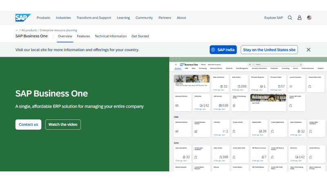Click the SAP Business One hero heading
Screen dimensions: 327x182
52,94
